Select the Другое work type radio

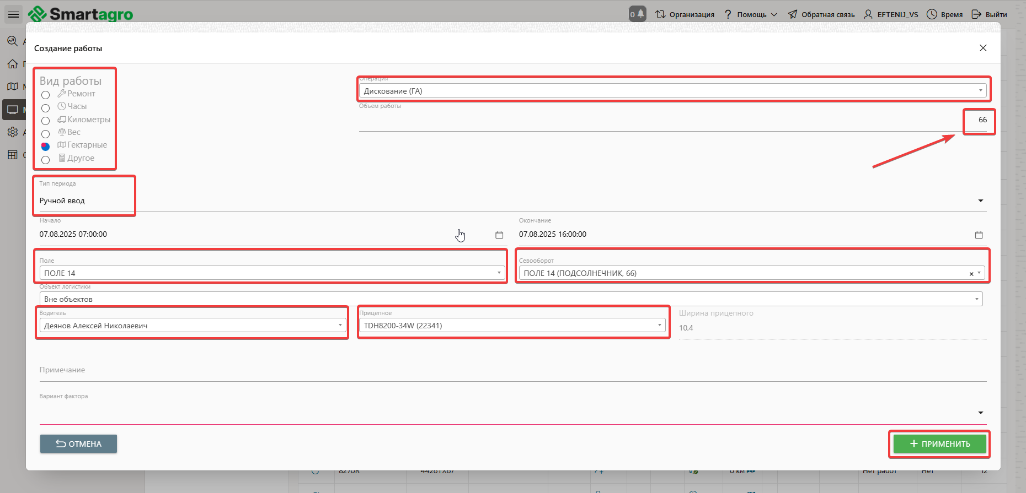click(46, 160)
